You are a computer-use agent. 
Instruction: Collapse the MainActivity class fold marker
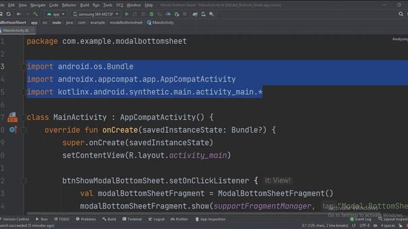[x=24, y=117]
